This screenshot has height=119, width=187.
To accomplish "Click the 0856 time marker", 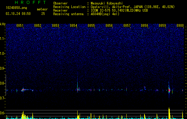I will pos(109,26).
